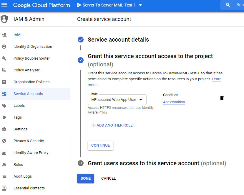
Task: Open Identity & Organisation menu item
Action: tap(35, 47)
